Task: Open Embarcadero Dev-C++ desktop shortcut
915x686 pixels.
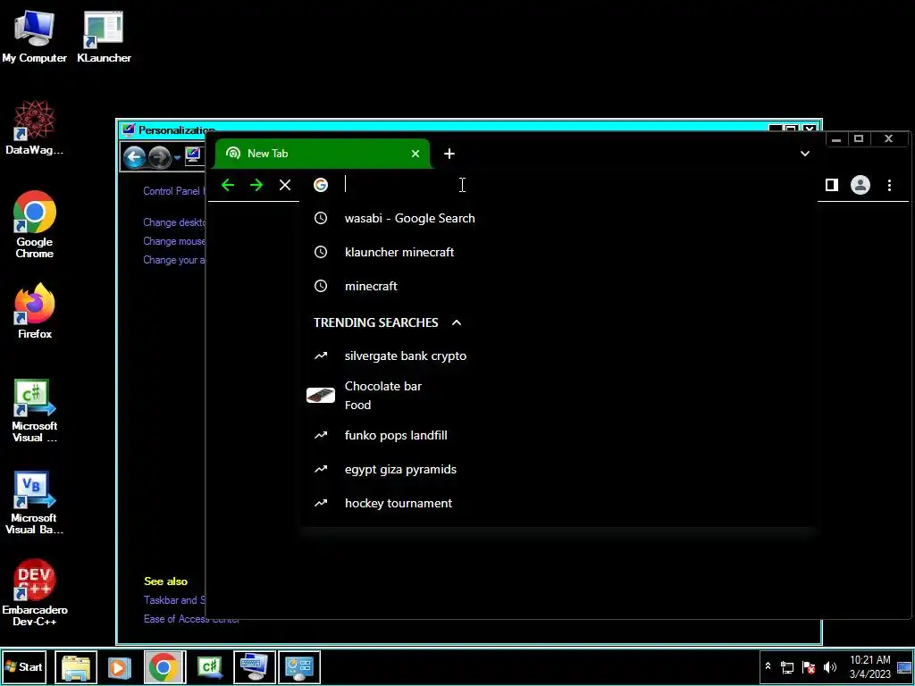Action: 35,593
